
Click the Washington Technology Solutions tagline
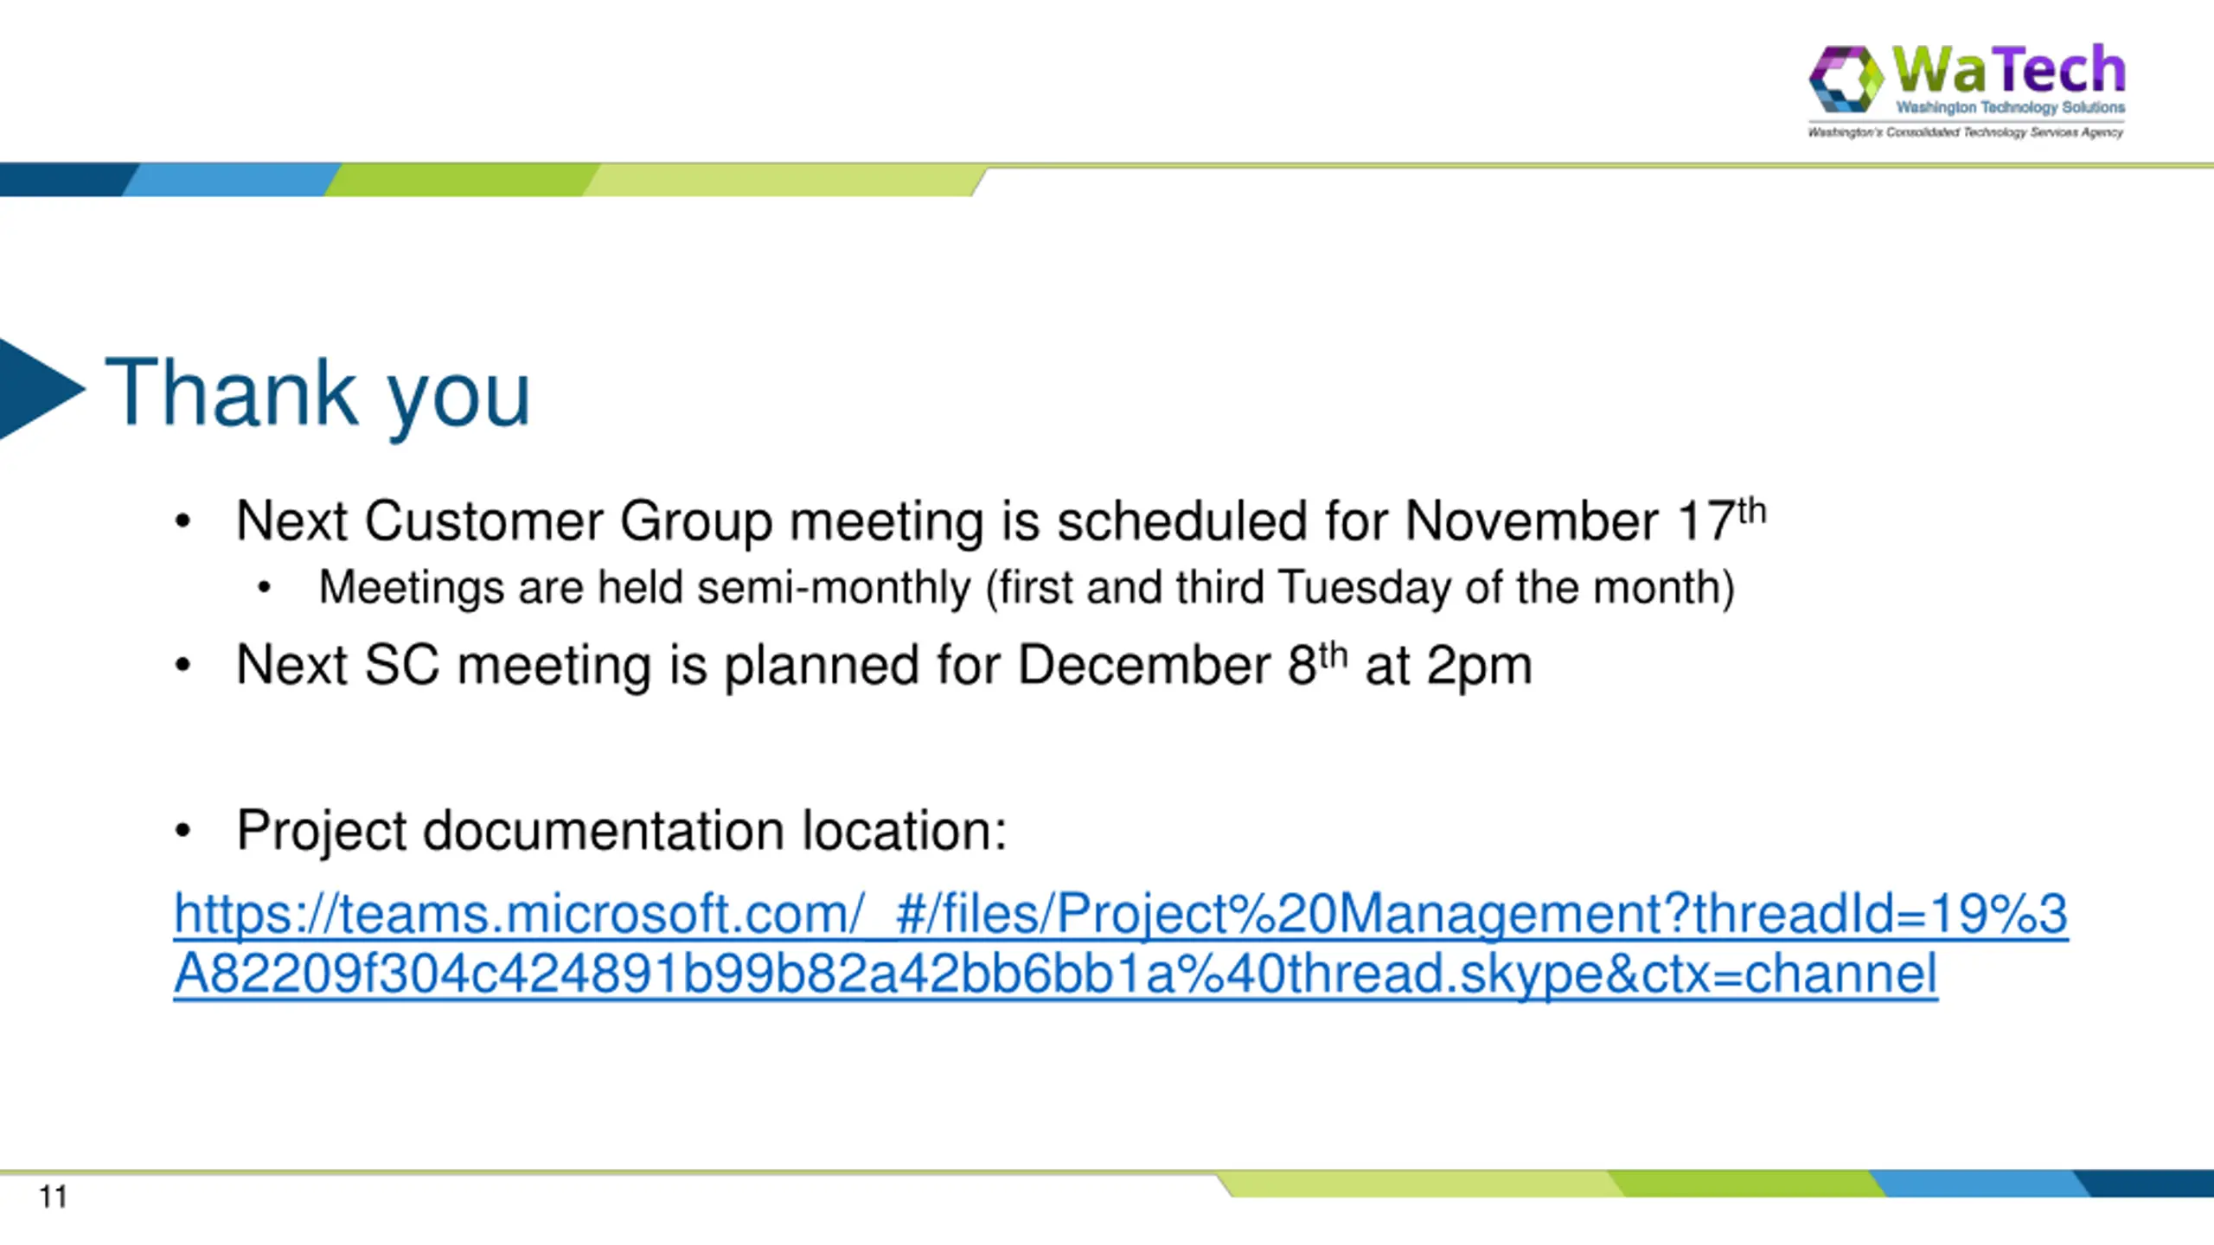(2010, 107)
